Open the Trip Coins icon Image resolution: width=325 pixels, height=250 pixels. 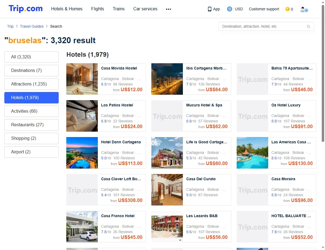pos(287,9)
